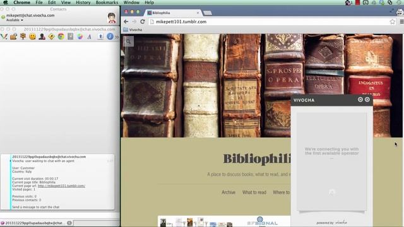Click the gray document icon in chat toolbar
The height and width of the screenshot is (227, 404).
(71, 37)
